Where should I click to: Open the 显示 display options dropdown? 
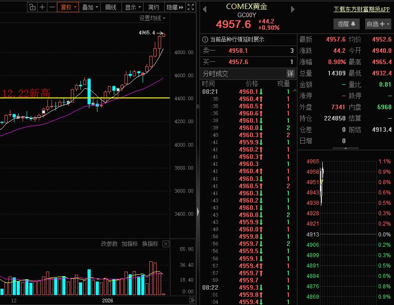click(131, 7)
